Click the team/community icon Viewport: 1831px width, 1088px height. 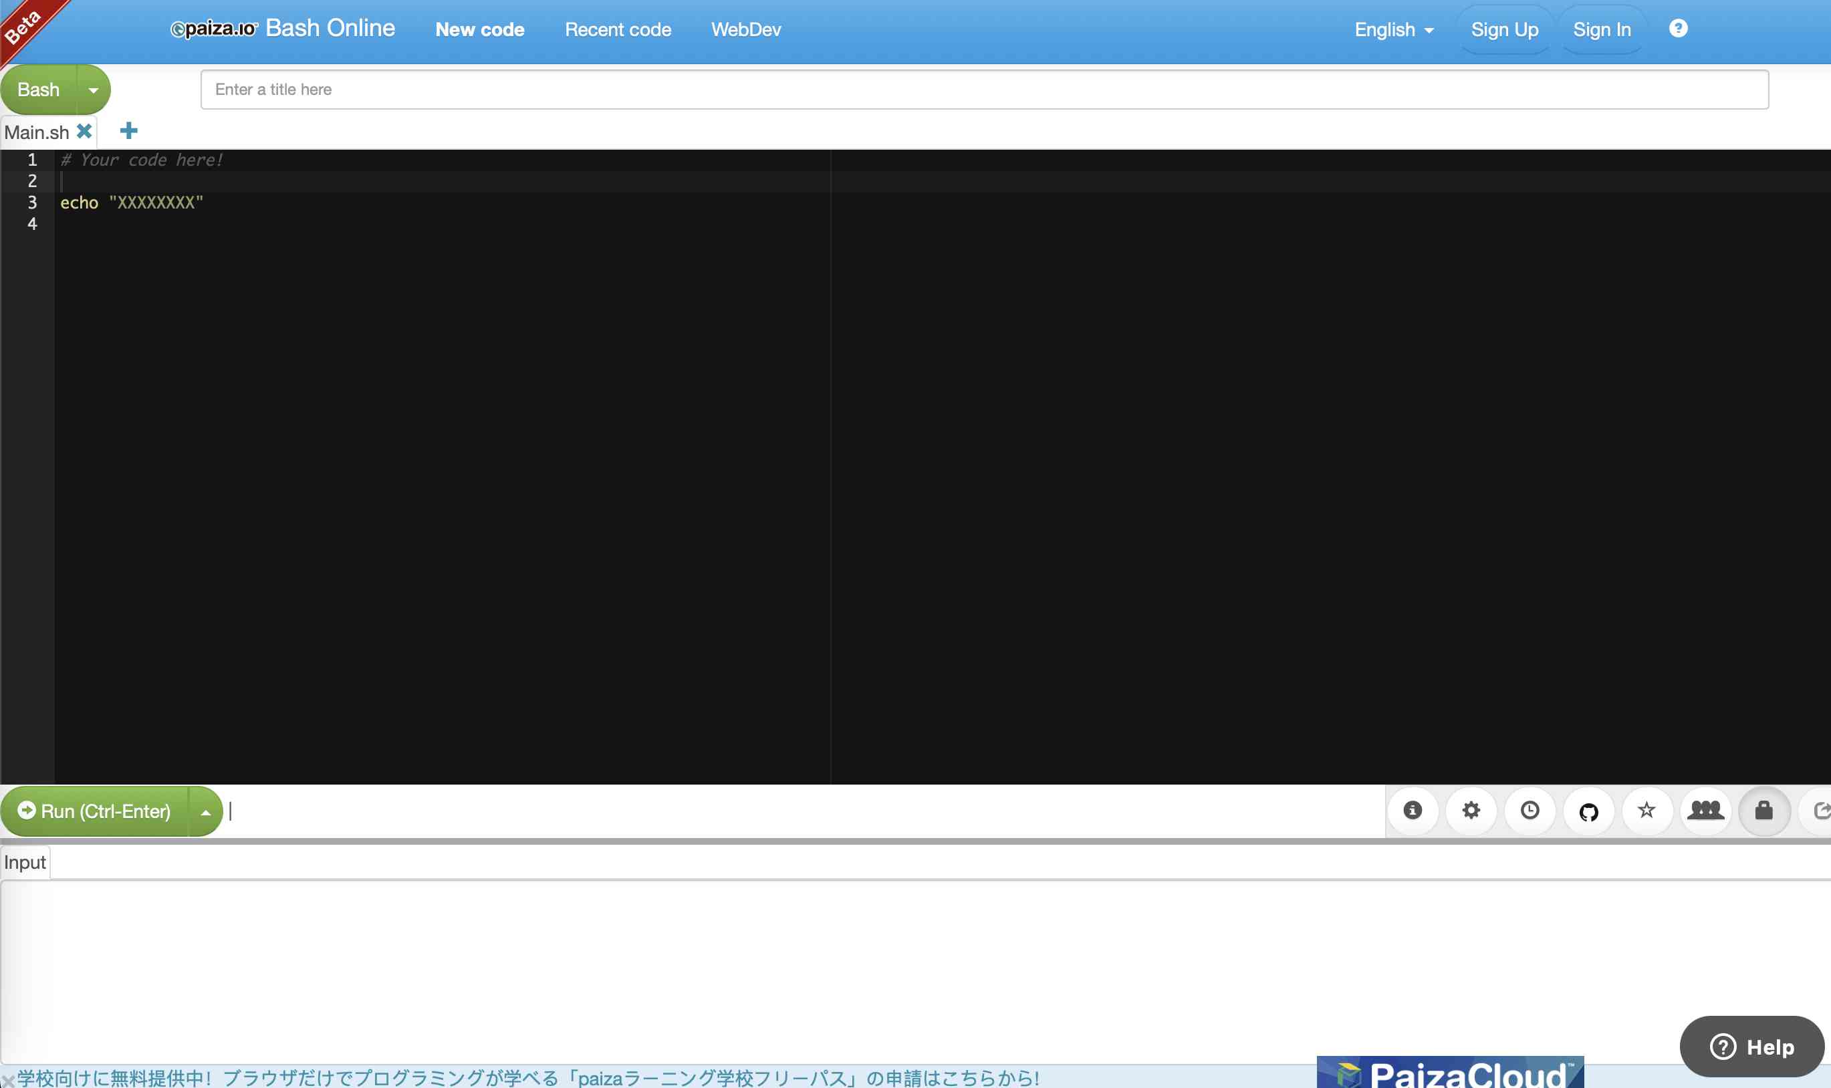[x=1705, y=809]
